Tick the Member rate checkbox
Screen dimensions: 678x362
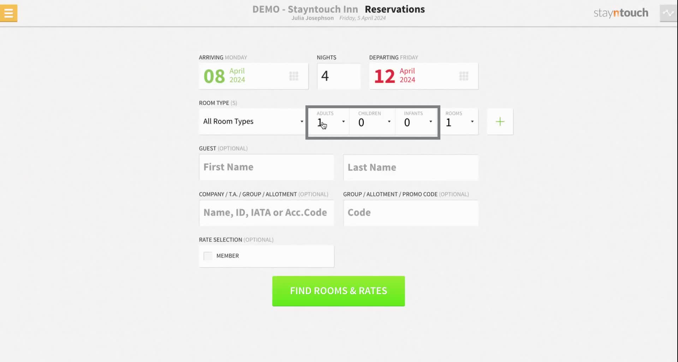[x=208, y=256]
